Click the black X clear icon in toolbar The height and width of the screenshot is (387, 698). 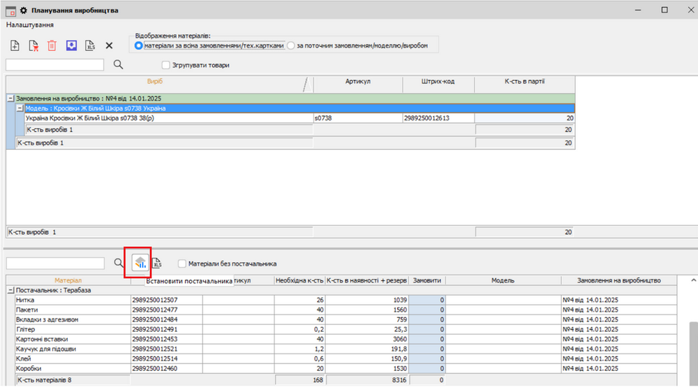[109, 45]
